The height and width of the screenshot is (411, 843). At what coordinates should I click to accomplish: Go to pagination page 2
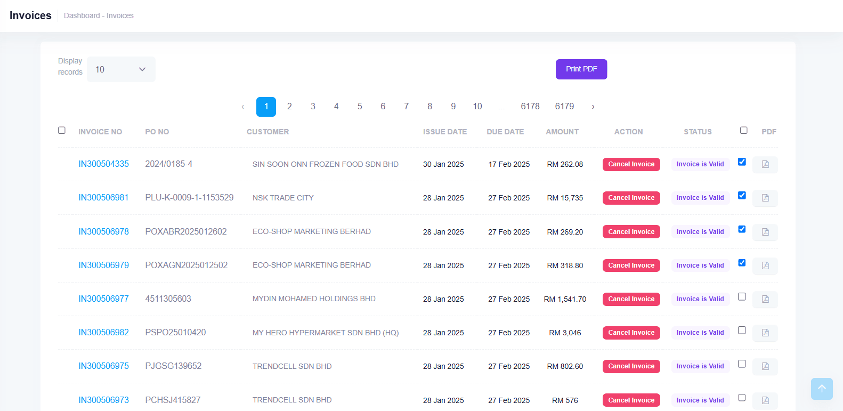coord(289,107)
